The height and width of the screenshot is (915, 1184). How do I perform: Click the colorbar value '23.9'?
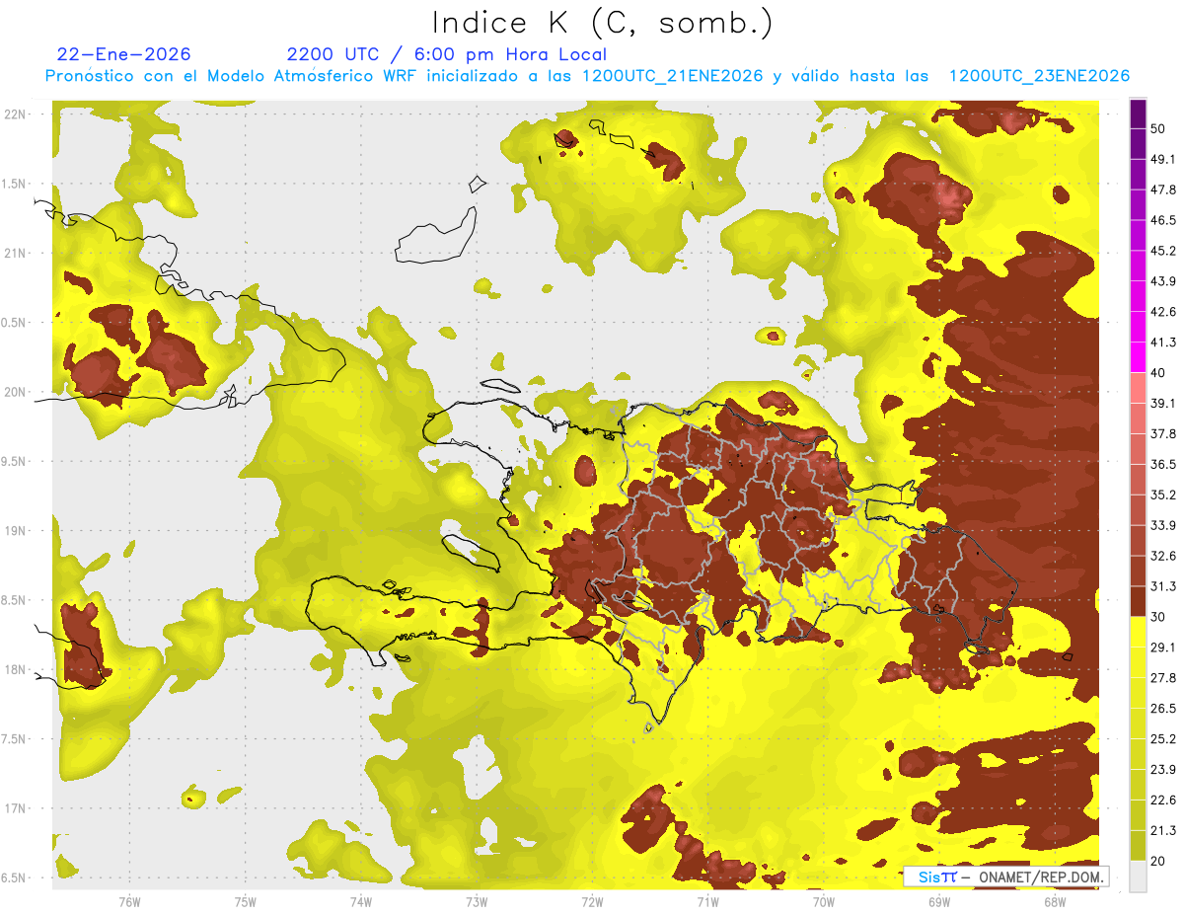coord(1163,769)
